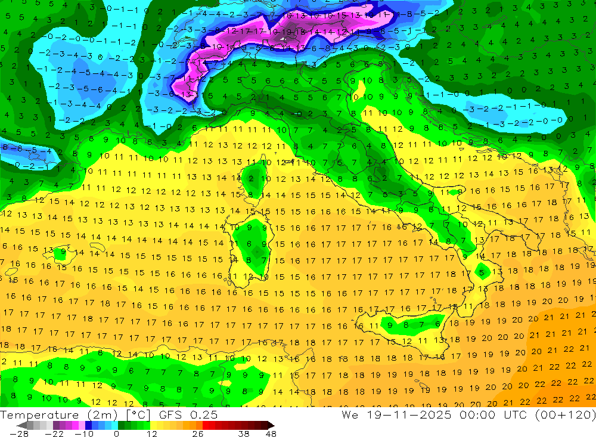Pick the bright red swatch above 26
The height and width of the screenshot is (437, 596).
tap(206, 425)
